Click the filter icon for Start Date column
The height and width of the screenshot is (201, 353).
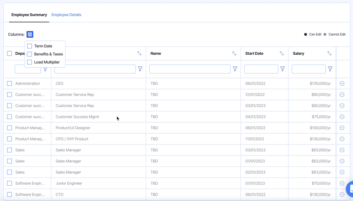point(283,69)
